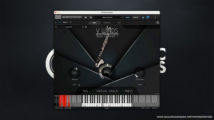Image resolution: width=214 pixels, height=120 pixels.
Task: Toggle the CC91 indicator dot
Action: pos(144,85)
